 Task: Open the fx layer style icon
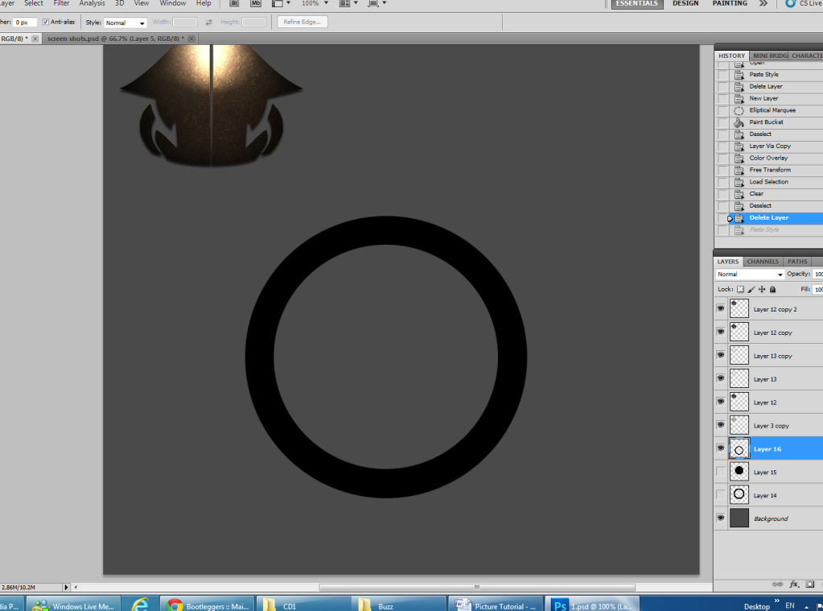(794, 584)
